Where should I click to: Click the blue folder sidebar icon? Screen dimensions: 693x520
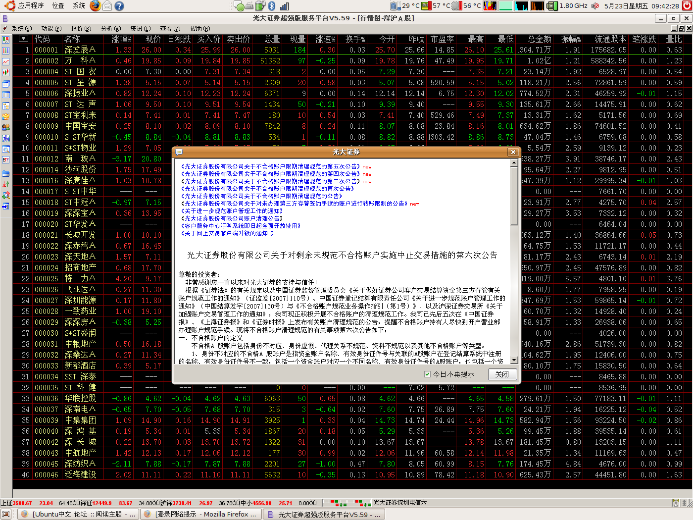point(5,173)
